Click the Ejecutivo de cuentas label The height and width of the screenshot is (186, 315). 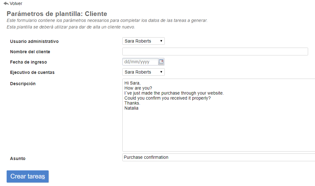pyautogui.click(x=32, y=72)
